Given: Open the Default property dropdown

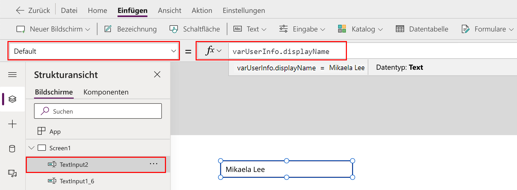Looking at the screenshot, I should click(x=94, y=51).
